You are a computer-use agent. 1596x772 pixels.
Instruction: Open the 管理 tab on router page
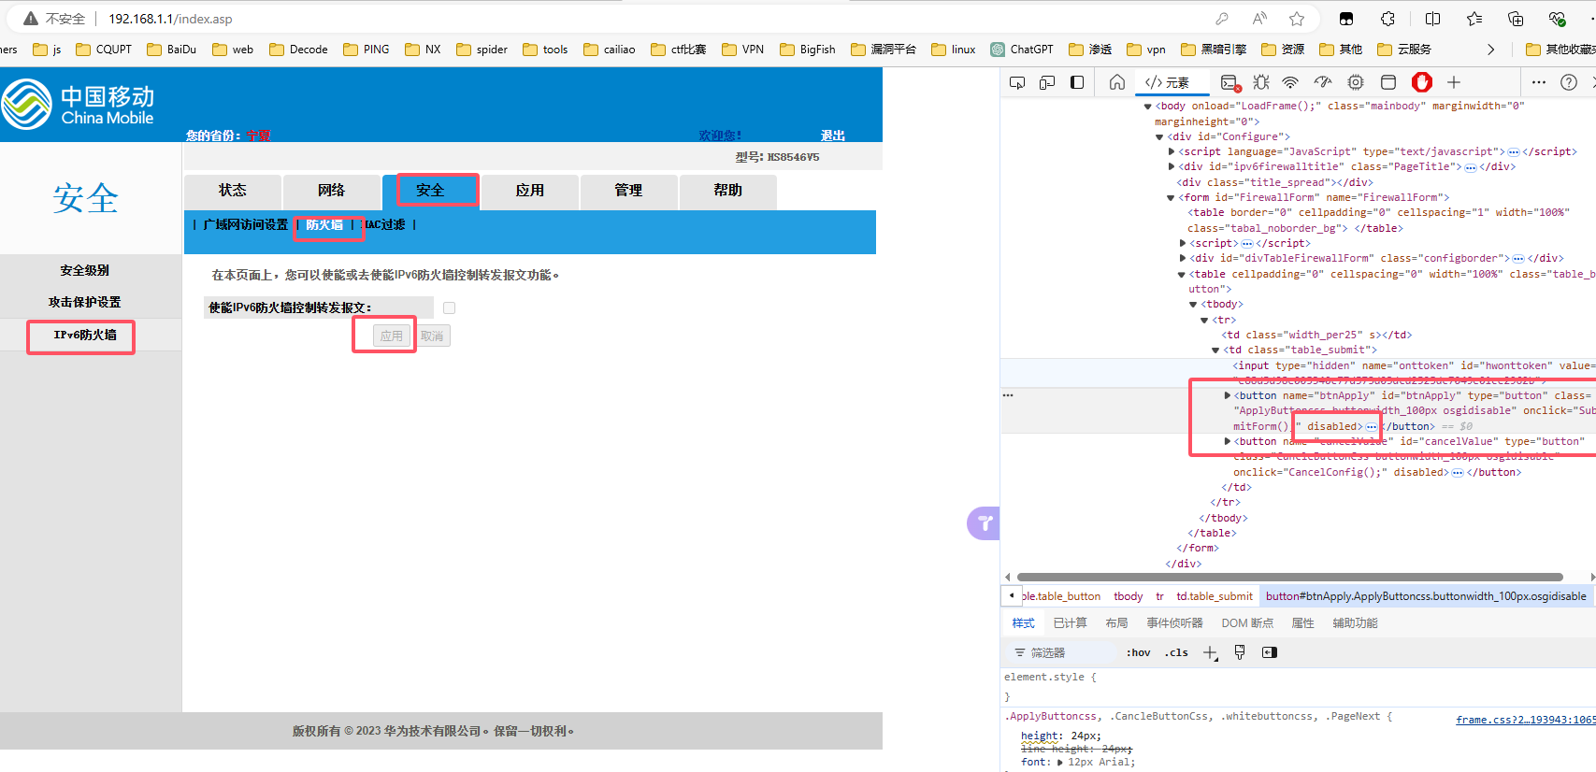(x=629, y=191)
